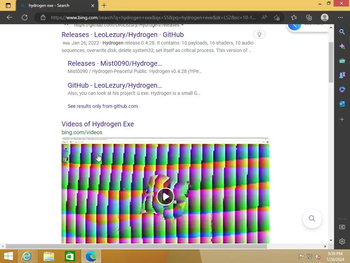Image resolution: width=350 pixels, height=263 pixels.
Task: Open Releases · LeoLezury/Hydrogen · GitHub result
Action: [x=123, y=35]
